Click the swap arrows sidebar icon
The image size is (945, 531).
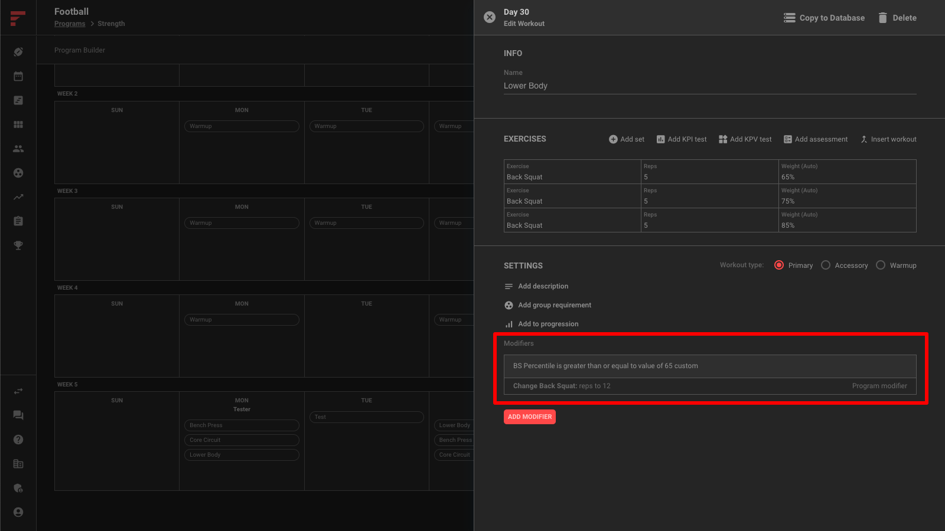click(18, 391)
